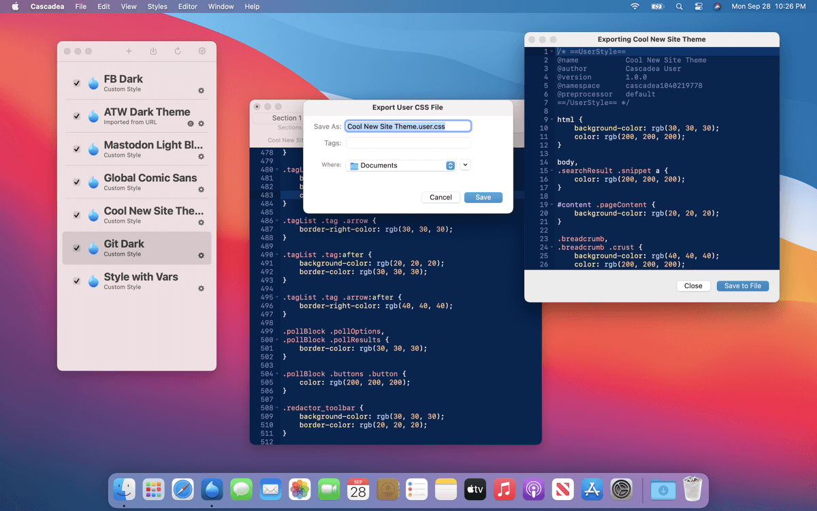Viewport: 817px width, 511px height.
Task: Click the Save button in export dialog
Action: 483,198
